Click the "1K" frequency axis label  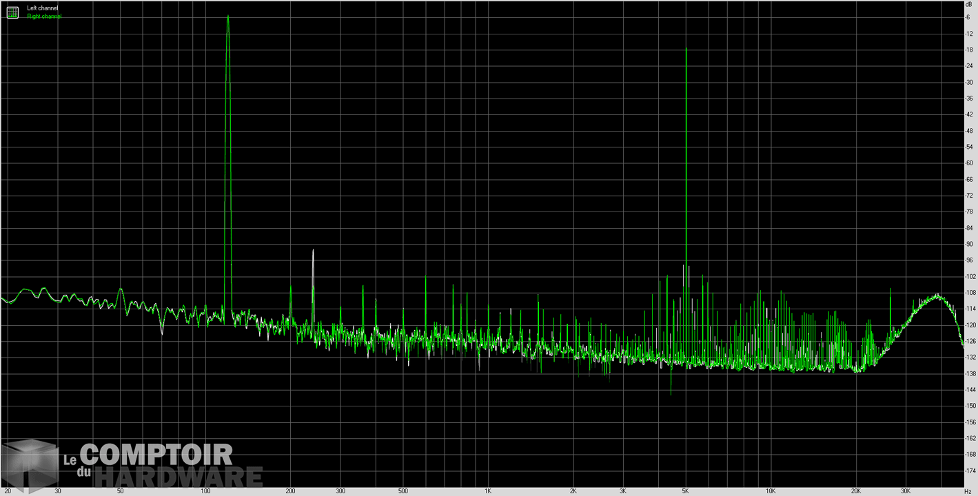(488, 491)
